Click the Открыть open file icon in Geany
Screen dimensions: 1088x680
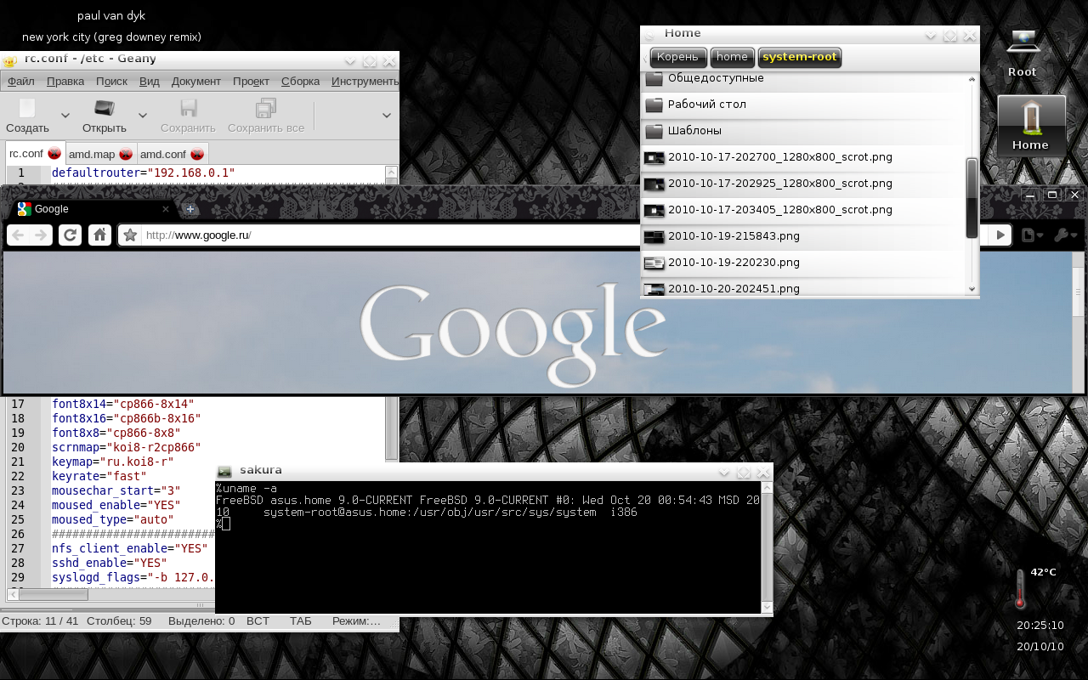coord(104,109)
